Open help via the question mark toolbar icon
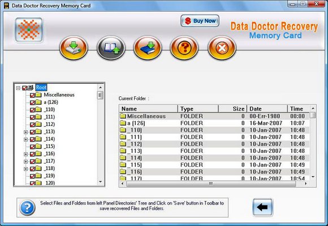Viewport: 328px width, 226px height. click(x=184, y=48)
